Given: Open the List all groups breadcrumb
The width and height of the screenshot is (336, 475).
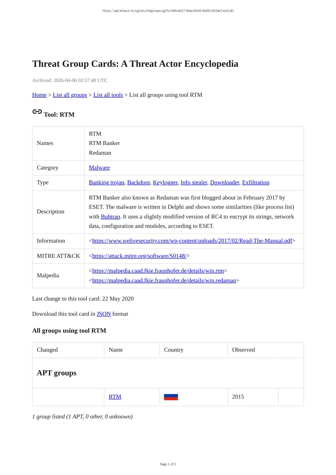Looking at the screenshot, I should (70, 95).
